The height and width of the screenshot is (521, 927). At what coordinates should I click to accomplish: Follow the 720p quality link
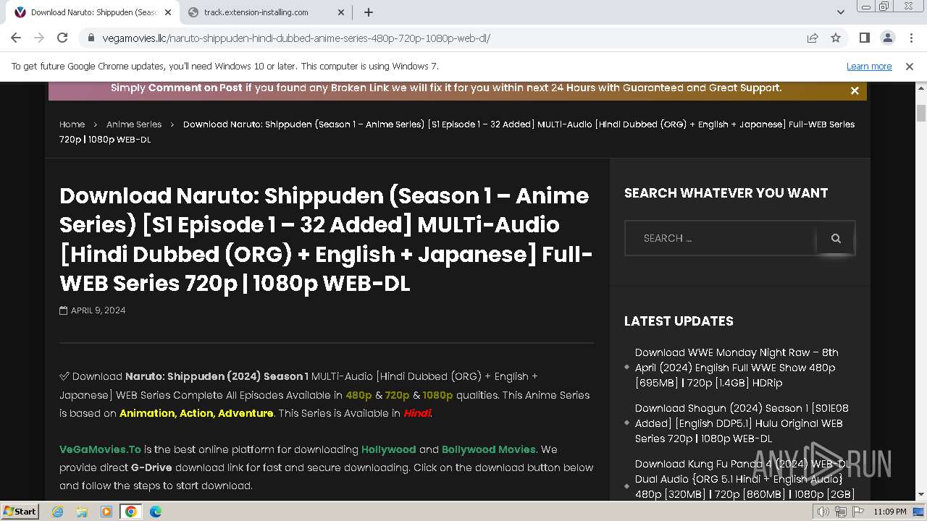[397, 395]
